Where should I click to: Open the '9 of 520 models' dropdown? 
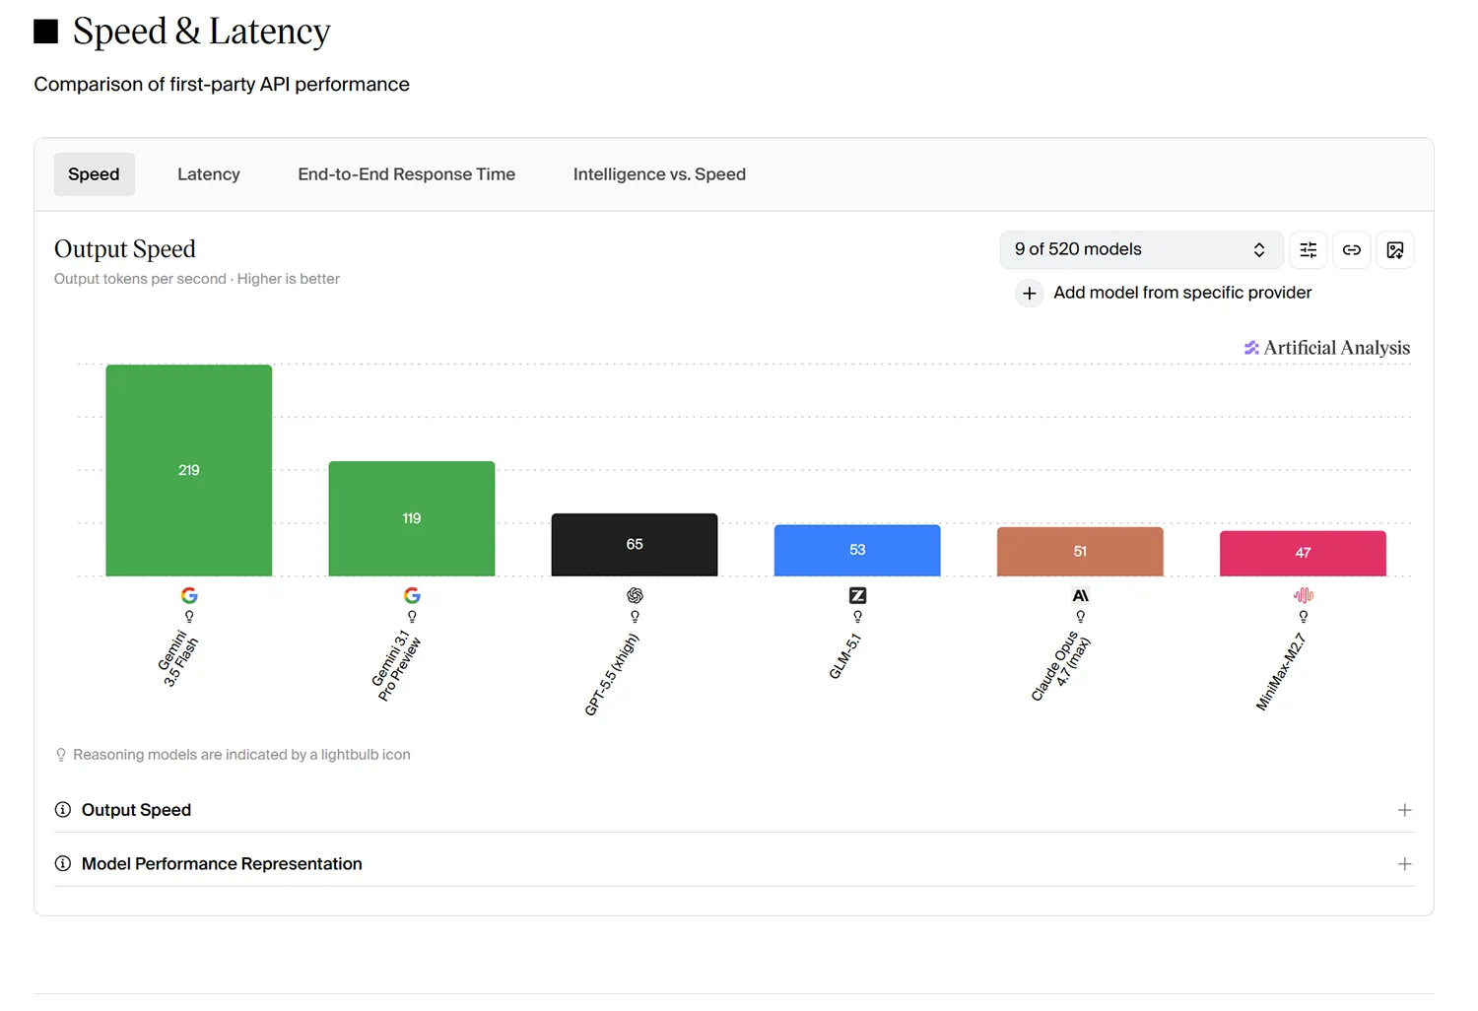tap(1141, 249)
